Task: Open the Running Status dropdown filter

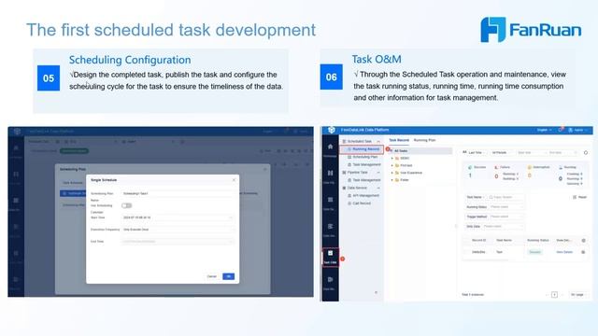Action: [x=505, y=207]
